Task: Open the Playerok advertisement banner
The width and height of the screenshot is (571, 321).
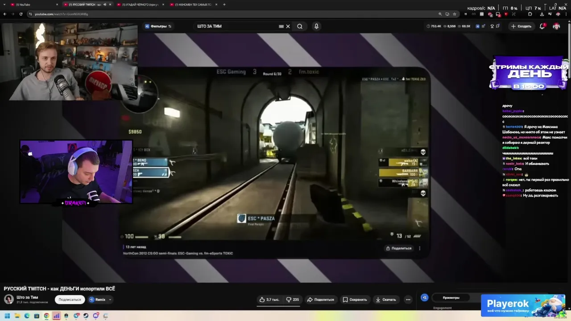Action: 523,305
